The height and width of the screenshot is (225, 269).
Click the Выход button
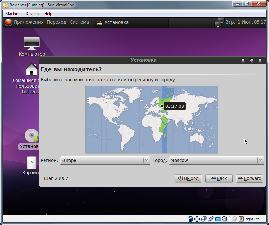click(x=188, y=178)
